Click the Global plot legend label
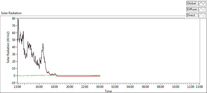Screen dimensions: 207x93 [192, 3]
